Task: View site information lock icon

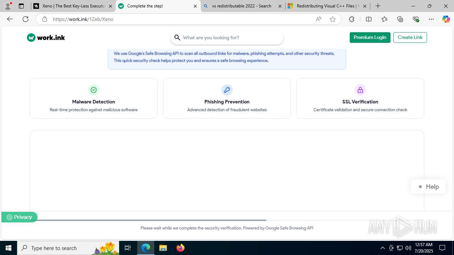Action: pos(45,19)
